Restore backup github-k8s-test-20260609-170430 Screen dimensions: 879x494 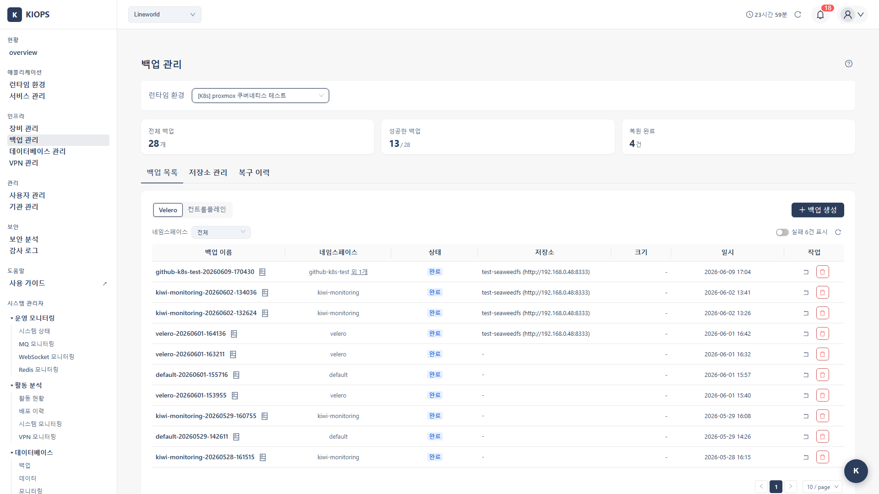click(x=806, y=272)
